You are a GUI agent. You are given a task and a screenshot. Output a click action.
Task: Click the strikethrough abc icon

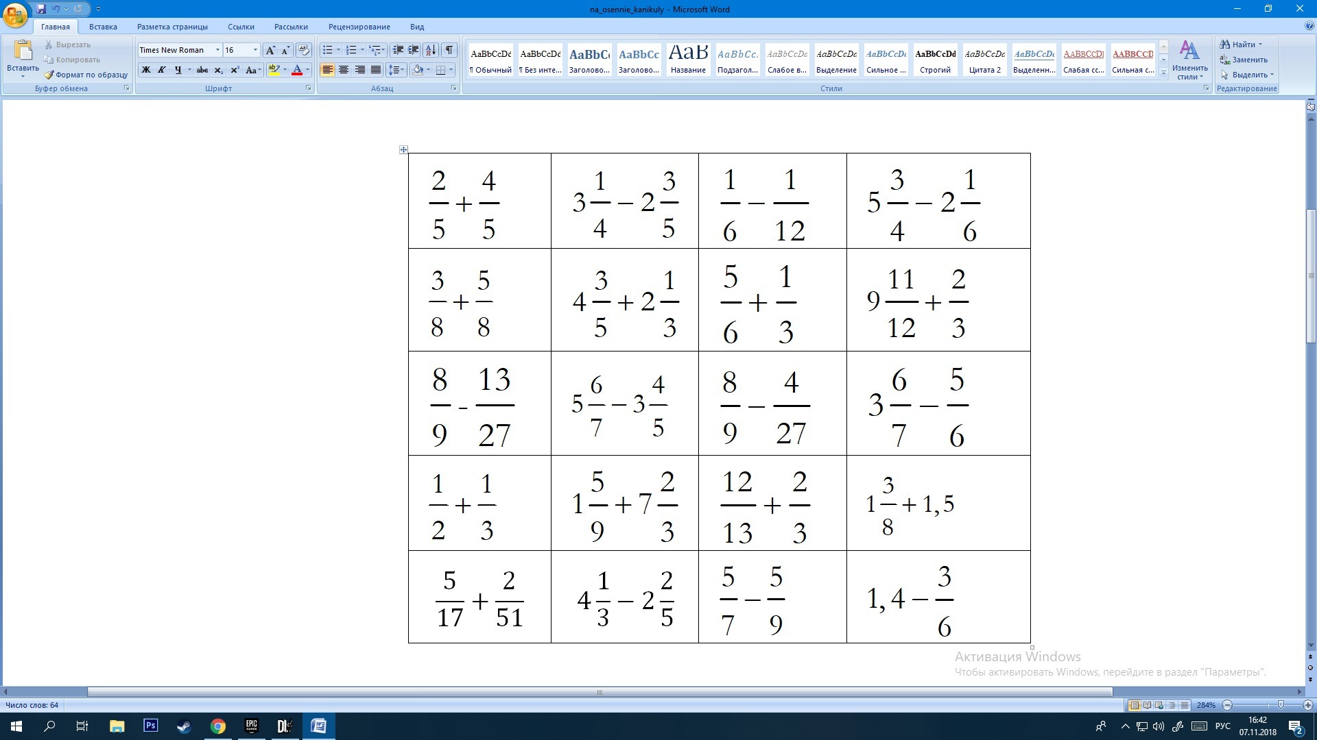[x=202, y=70]
